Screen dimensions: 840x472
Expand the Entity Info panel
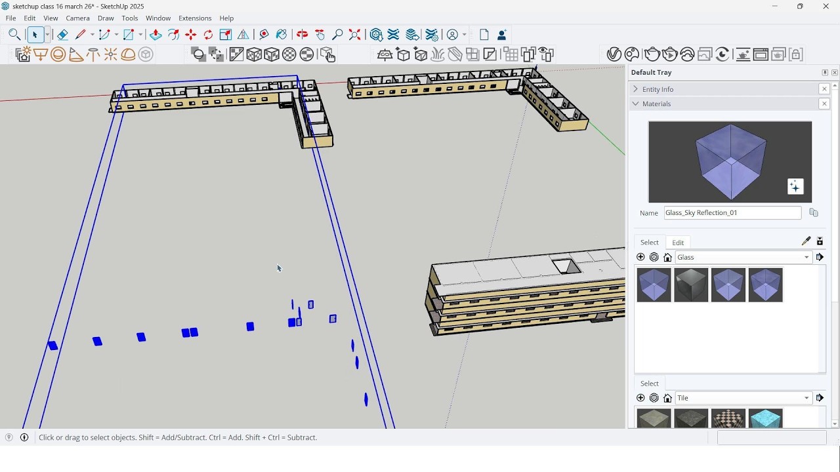(635, 89)
